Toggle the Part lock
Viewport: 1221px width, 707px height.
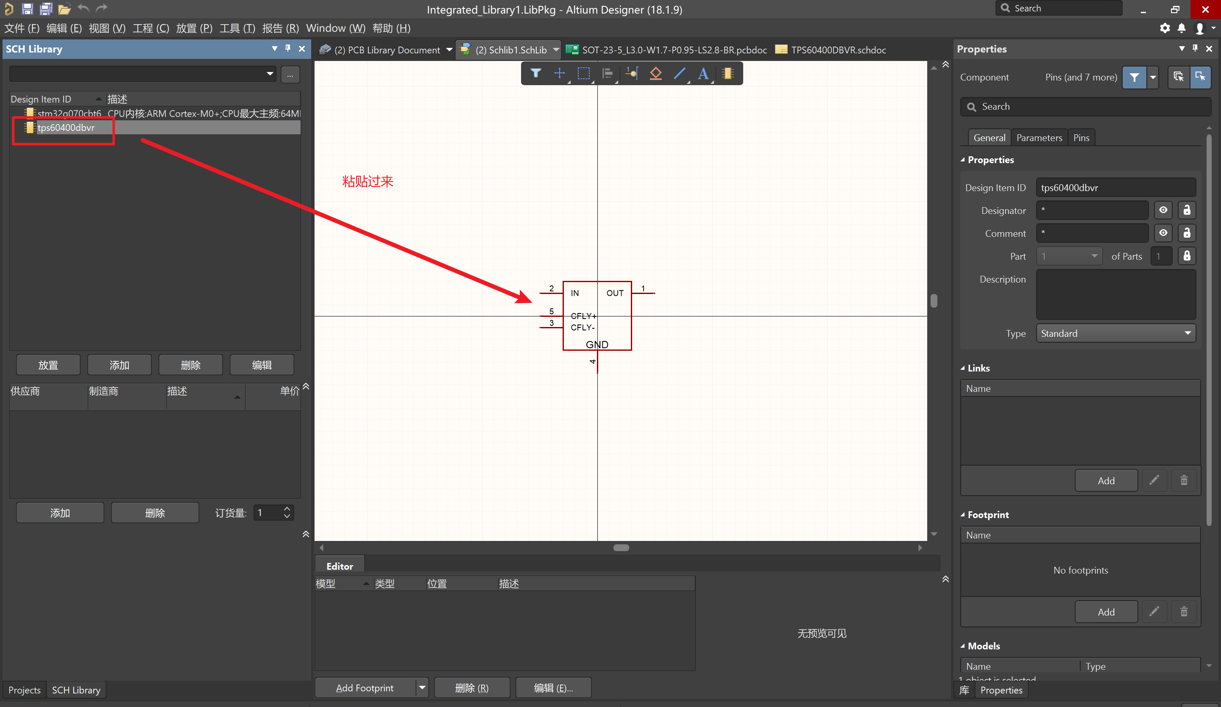tap(1187, 256)
